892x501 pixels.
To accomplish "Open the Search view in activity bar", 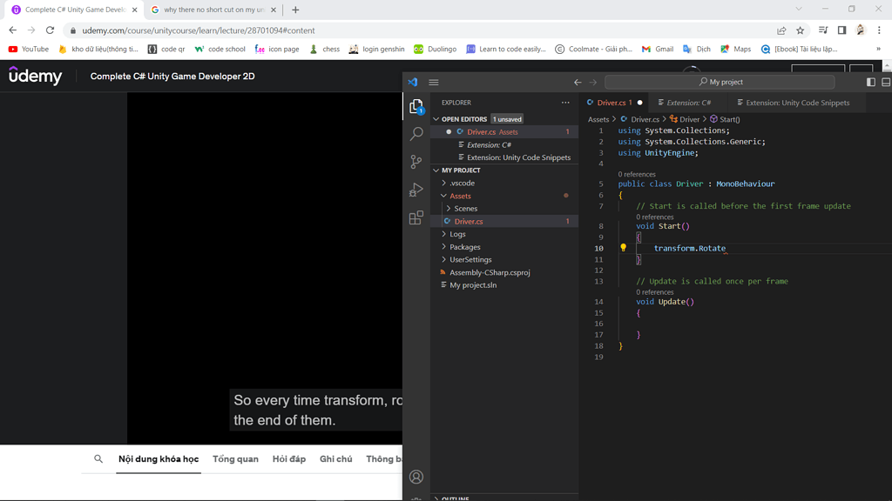I will click(x=416, y=134).
